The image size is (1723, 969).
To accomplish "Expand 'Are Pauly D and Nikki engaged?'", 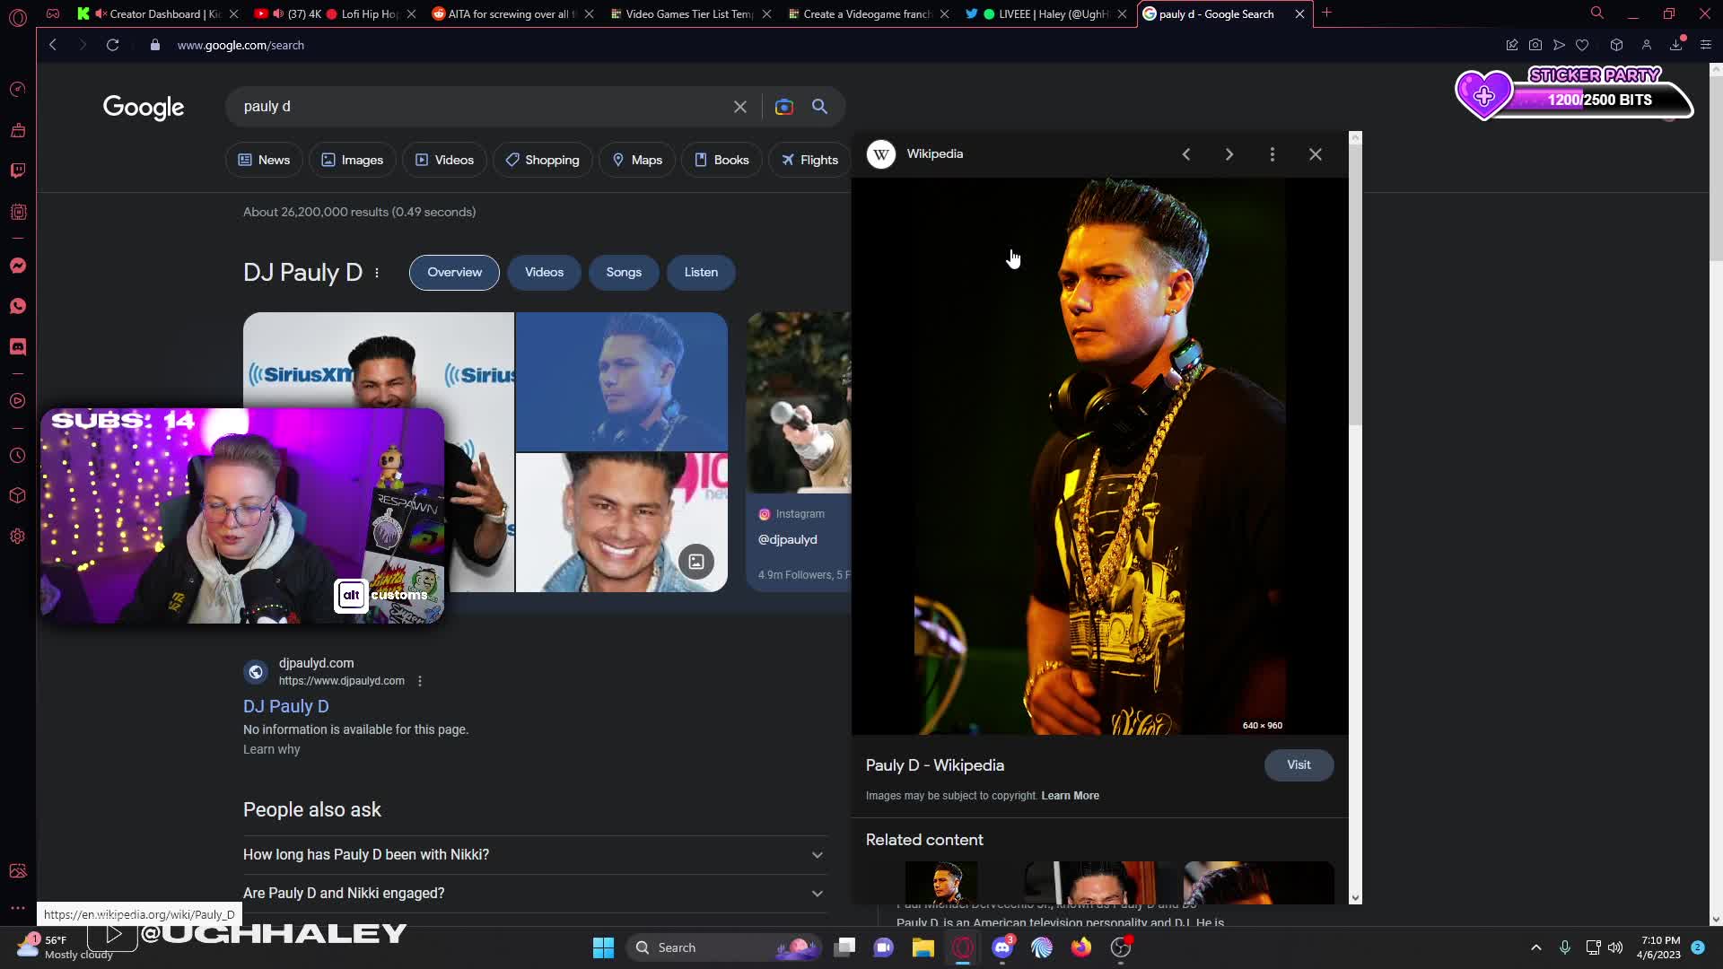I will pos(535,894).
